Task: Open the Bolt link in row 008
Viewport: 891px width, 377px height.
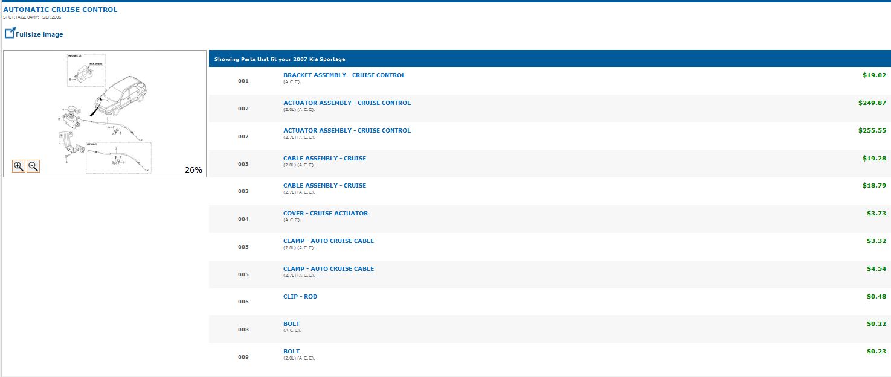Action: 291,324
